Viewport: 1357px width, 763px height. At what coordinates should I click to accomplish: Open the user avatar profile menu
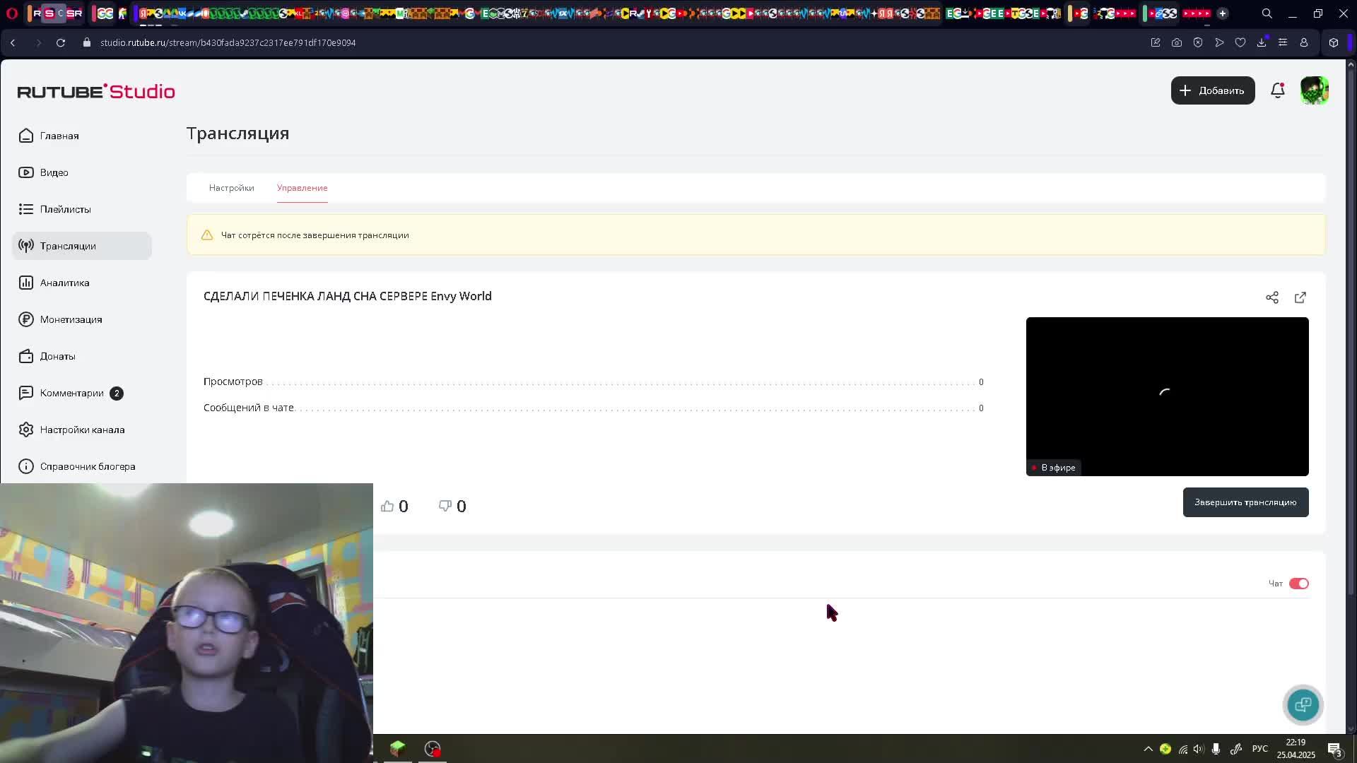click(x=1314, y=90)
